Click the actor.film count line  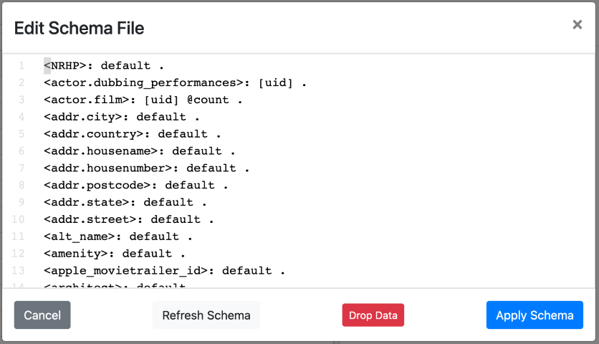click(x=143, y=100)
